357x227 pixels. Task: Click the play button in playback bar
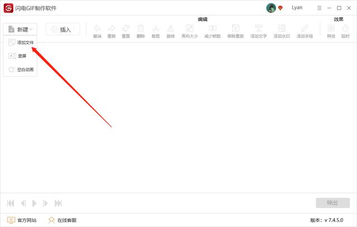click(x=34, y=203)
